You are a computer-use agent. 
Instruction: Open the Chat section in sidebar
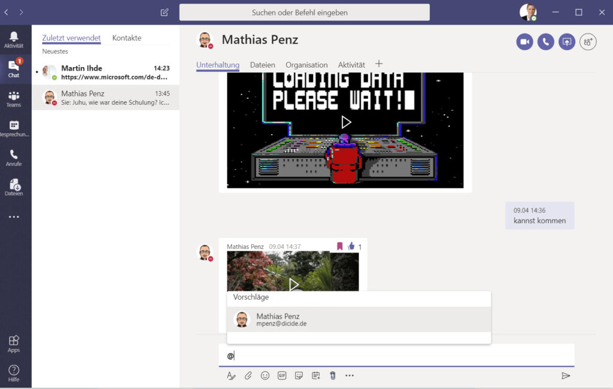click(x=14, y=69)
